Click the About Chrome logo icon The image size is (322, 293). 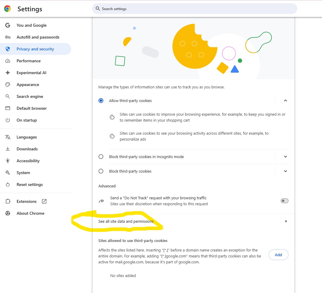pyautogui.click(x=8, y=213)
